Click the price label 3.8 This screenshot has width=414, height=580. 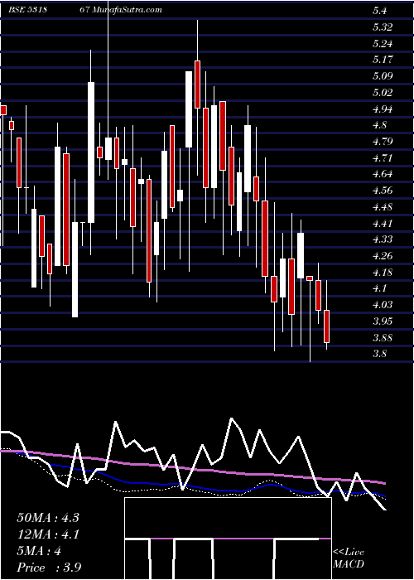[x=379, y=353]
